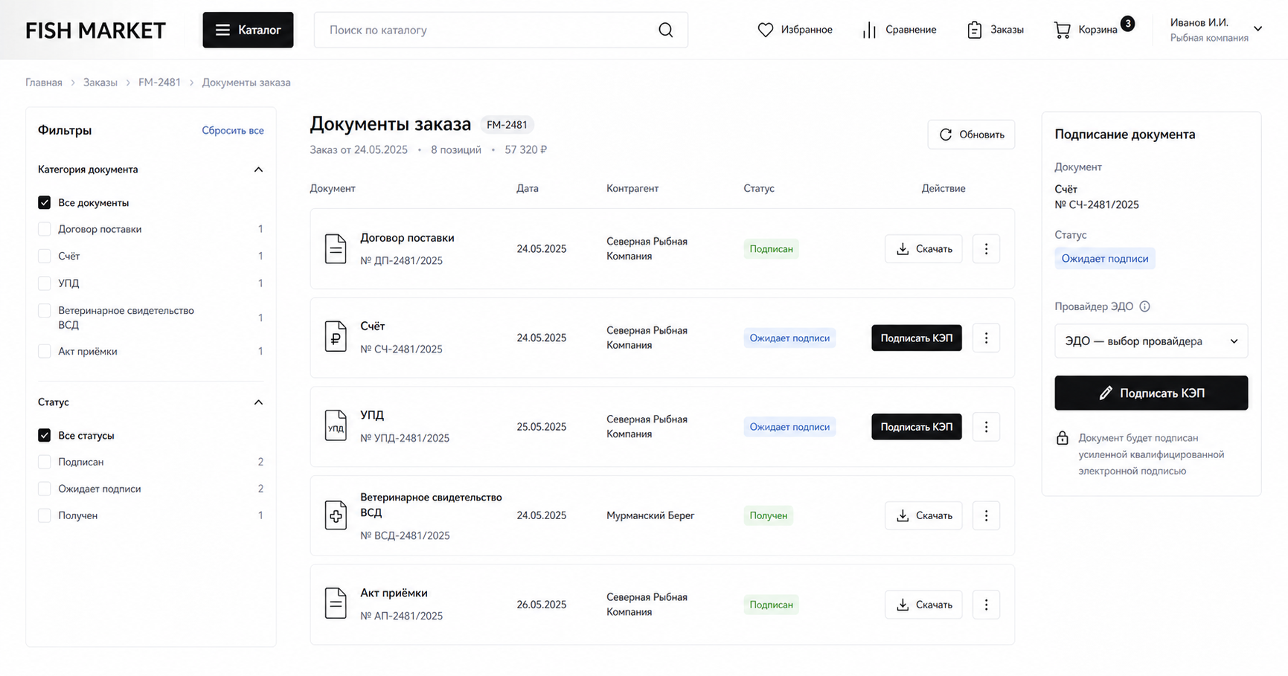
Task: Click Получен status badge
Action: tap(768, 515)
